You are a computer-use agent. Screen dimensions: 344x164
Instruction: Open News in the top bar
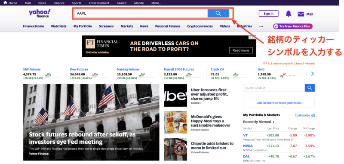tap(42, 3)
